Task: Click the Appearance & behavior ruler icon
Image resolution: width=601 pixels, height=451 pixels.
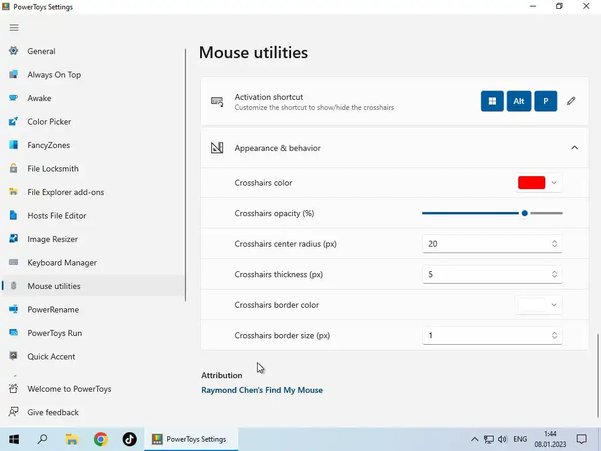Action: pyautogui.click(x=217, y=147)
